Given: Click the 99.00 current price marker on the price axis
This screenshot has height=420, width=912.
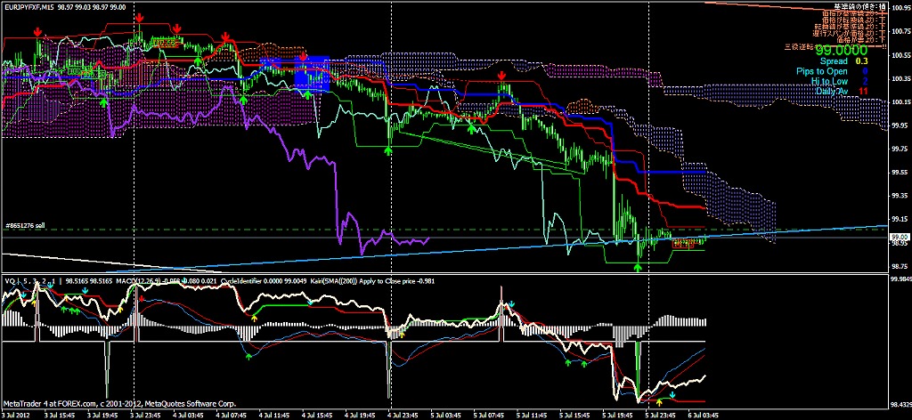Looking at the screenshot, I should [x=898, y=237].
